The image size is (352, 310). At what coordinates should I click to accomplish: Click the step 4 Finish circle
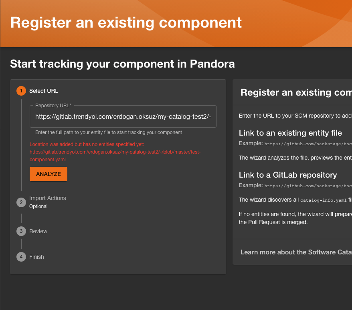pos(21,257)
